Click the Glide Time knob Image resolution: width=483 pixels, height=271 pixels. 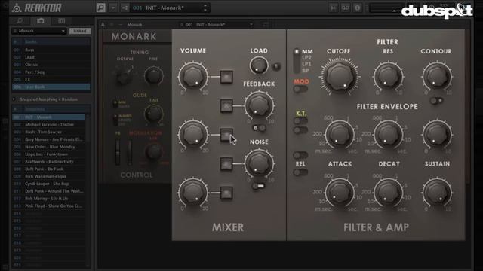pyautogui.click(x=154, y=114)
